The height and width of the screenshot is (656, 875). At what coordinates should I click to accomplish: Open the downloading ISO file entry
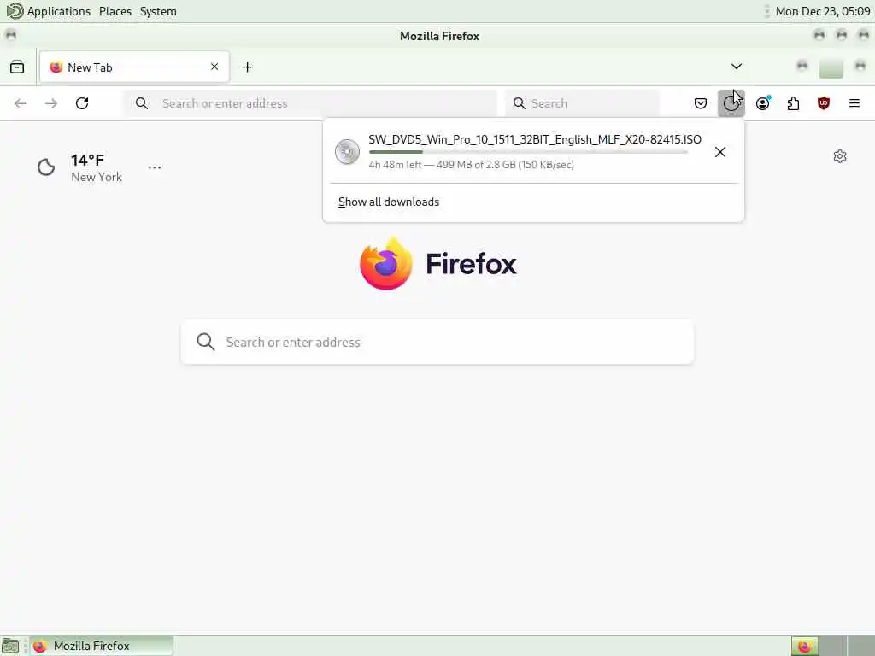point(516,152)
